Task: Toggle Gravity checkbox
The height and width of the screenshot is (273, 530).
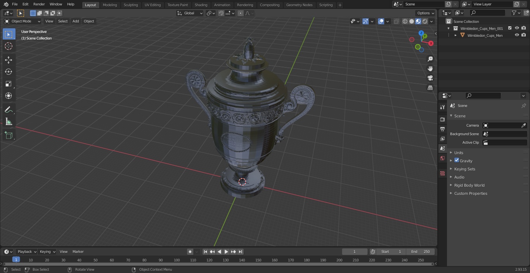Action: click(x=457, y=160)
